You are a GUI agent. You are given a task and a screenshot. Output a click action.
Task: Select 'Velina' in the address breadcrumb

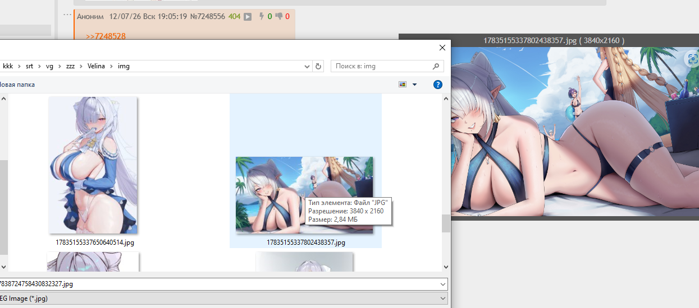point(97,66)
